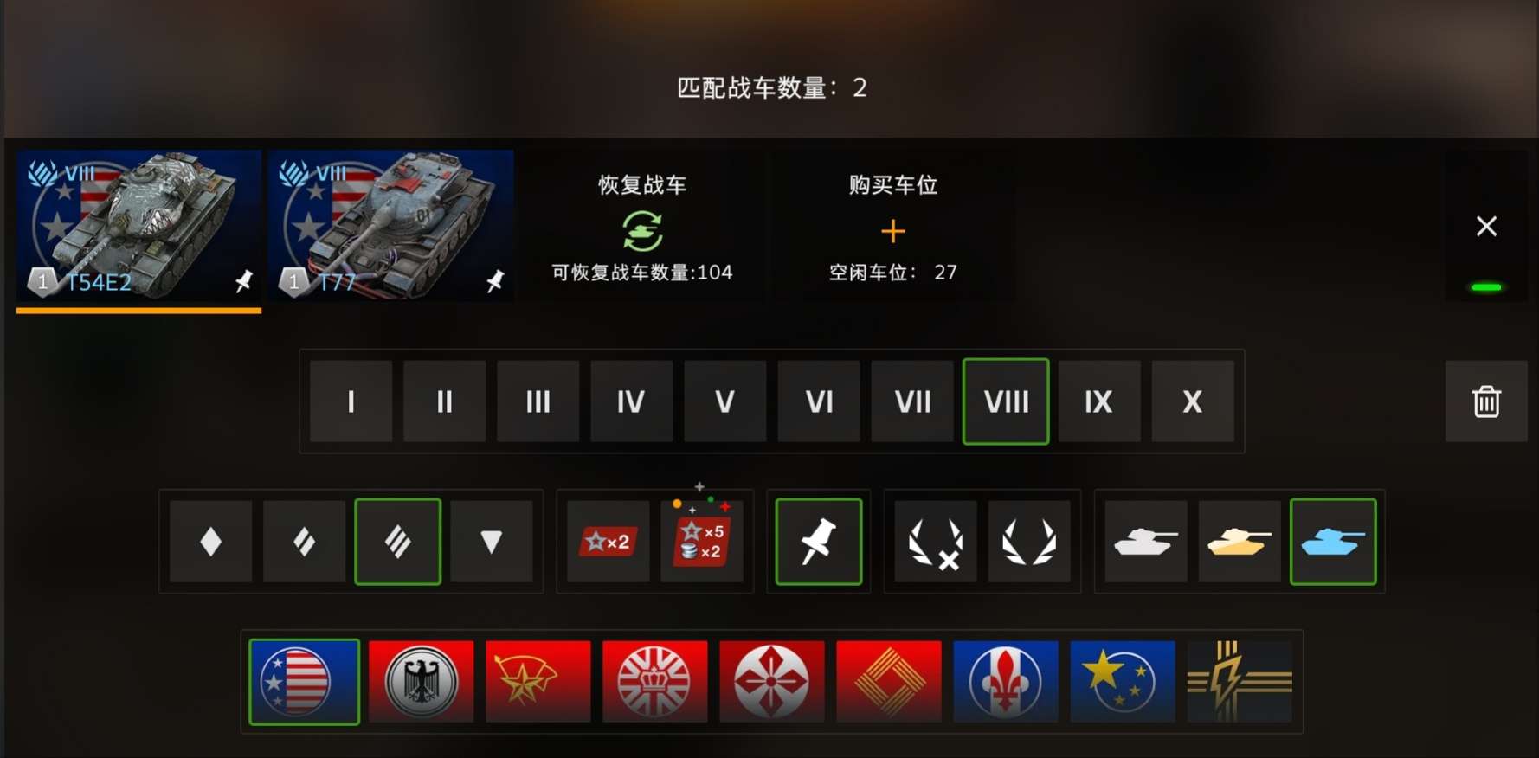
Task: Select tier X filter button
Action: click(x=1193, y=401)
